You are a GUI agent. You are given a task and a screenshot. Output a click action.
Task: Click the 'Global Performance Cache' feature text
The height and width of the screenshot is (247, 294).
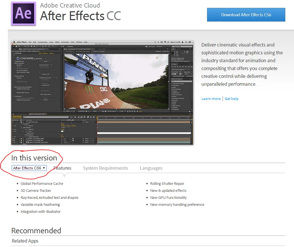point(42,183)
